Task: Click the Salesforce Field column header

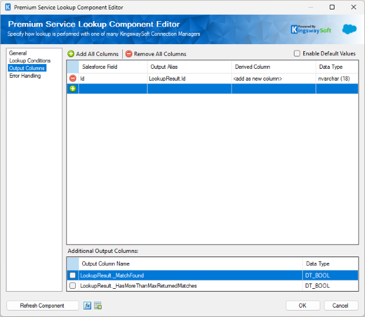Action: click(113, 67)
